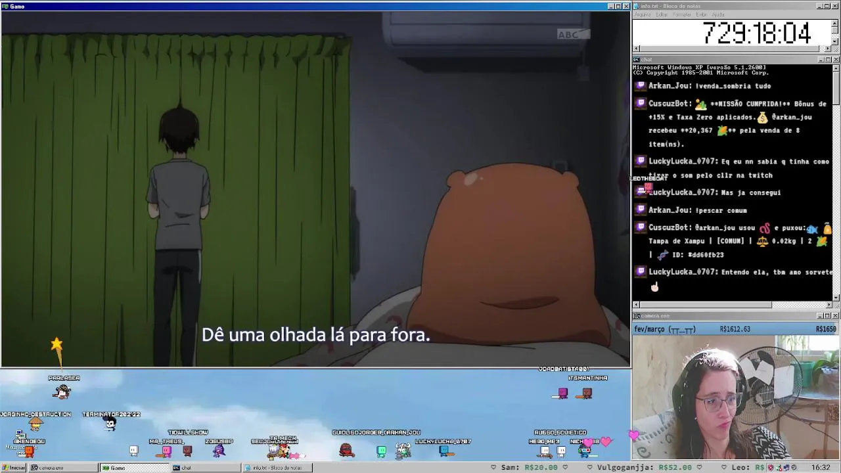Click the horizontal scrollbar of the chat window

(732, 305)
